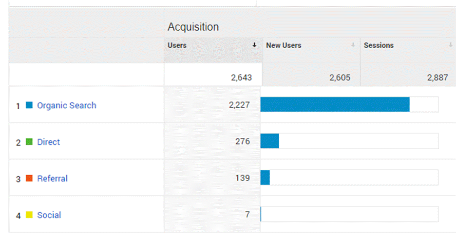
Task: Click the Organic Search users bar
Action: pos(335,104)
